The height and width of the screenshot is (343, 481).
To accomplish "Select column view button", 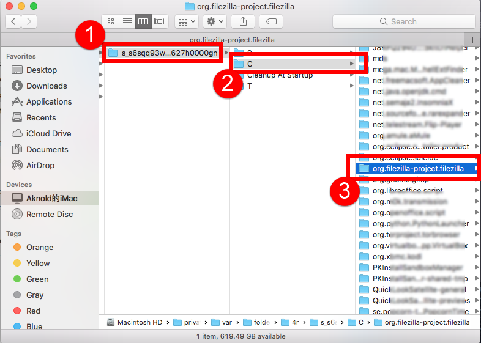I will point(143,21).
